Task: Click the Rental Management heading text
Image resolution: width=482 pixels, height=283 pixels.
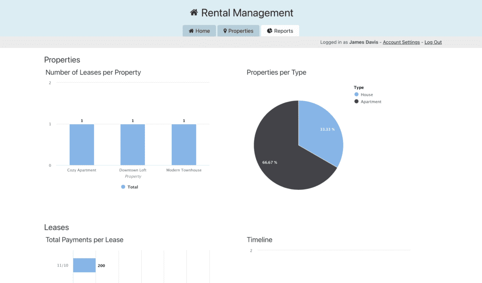Action: tap(247, 13)
